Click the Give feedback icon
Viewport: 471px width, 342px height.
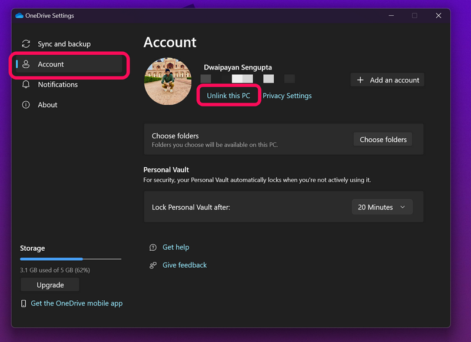[153, 265]
